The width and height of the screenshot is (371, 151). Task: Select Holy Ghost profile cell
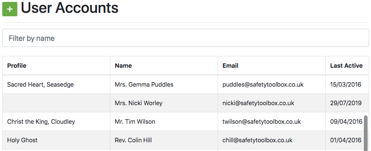[22, 140]
